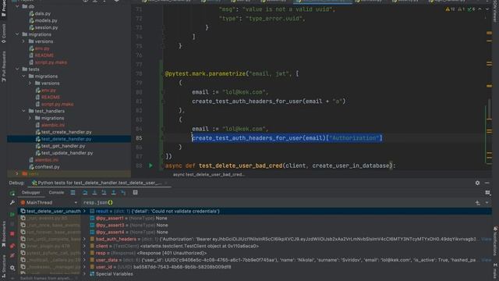Rerun the debug session
Screen dimensions: 499x281
pos(12,193)
